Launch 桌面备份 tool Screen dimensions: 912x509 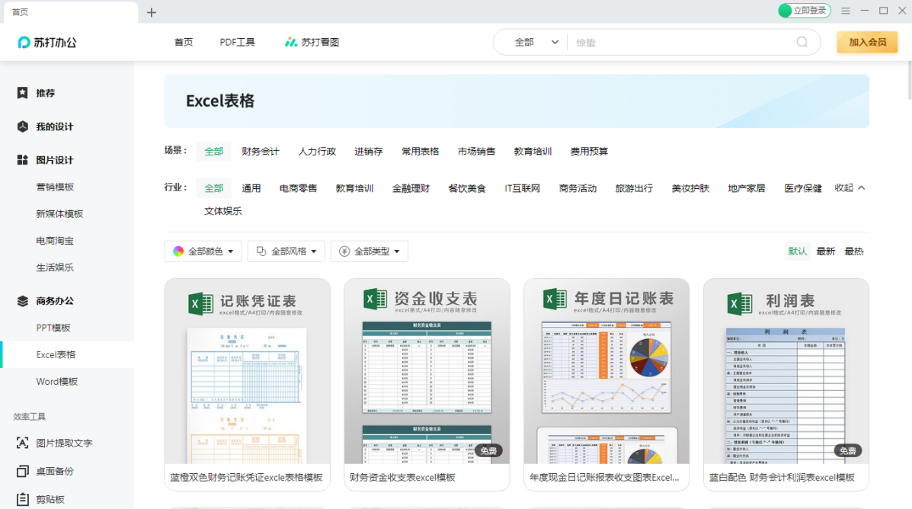pyautogui.click(x=46, y=471)
